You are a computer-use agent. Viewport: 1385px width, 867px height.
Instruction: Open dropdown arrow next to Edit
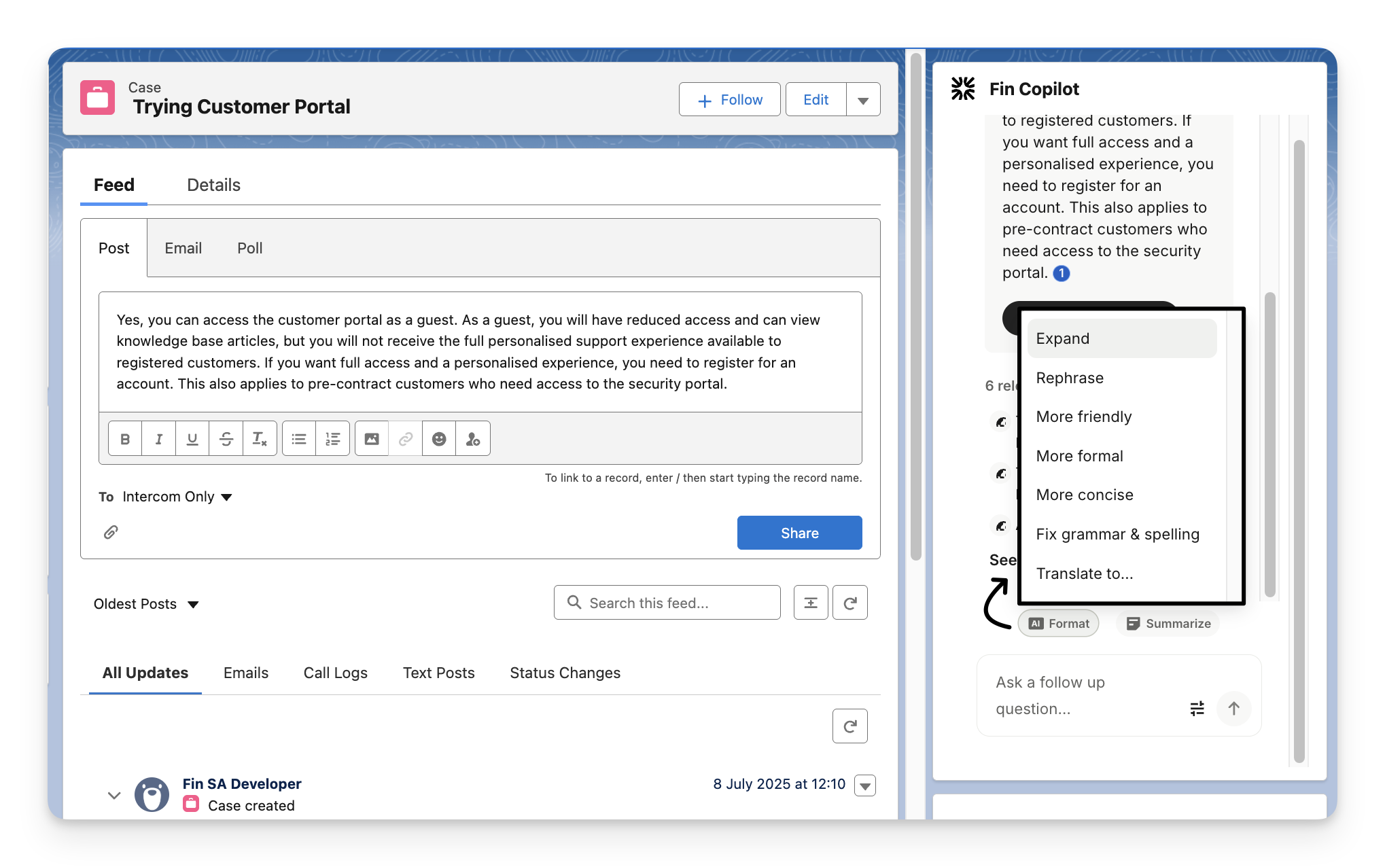(863, 100)
